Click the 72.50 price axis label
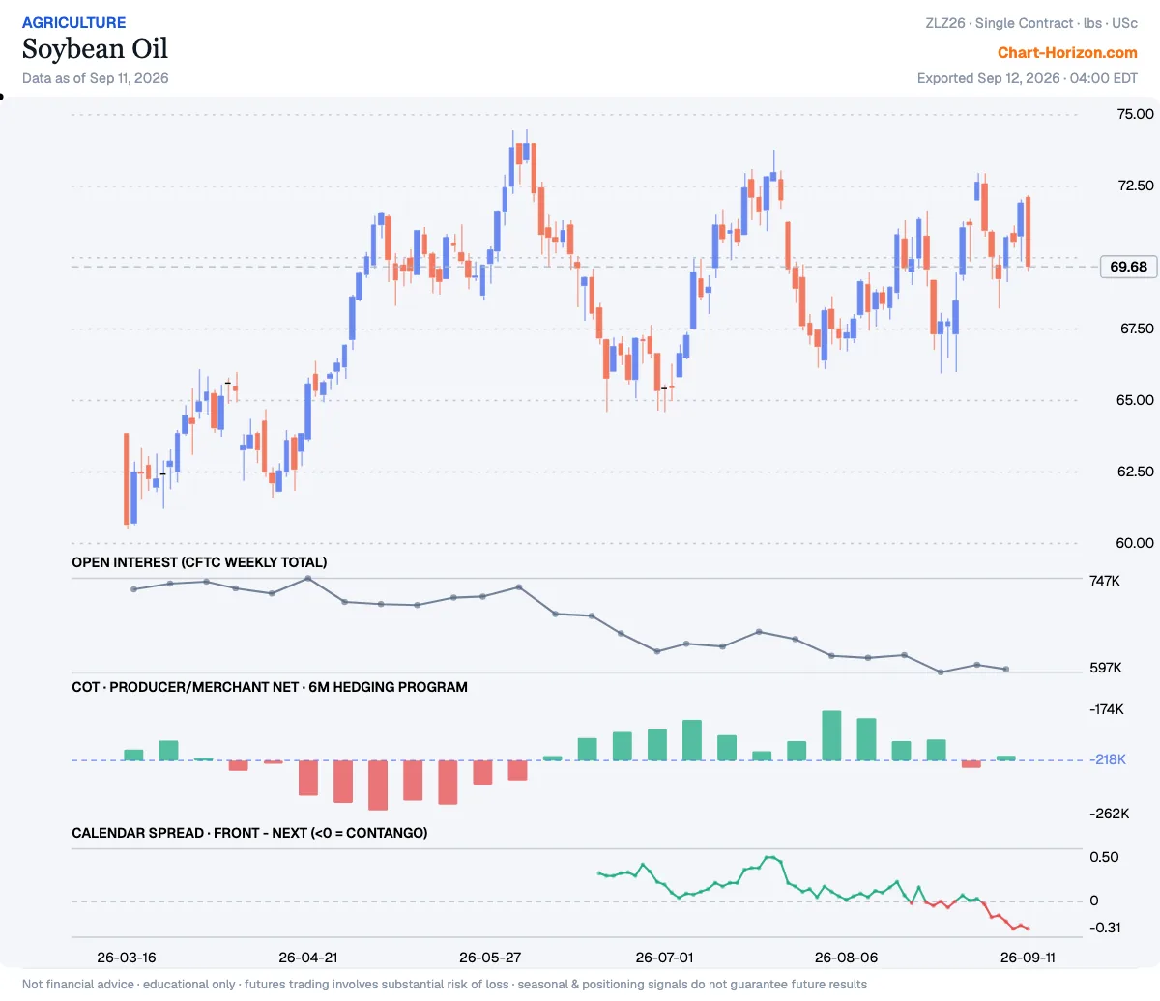 [x=1135, y=186]
